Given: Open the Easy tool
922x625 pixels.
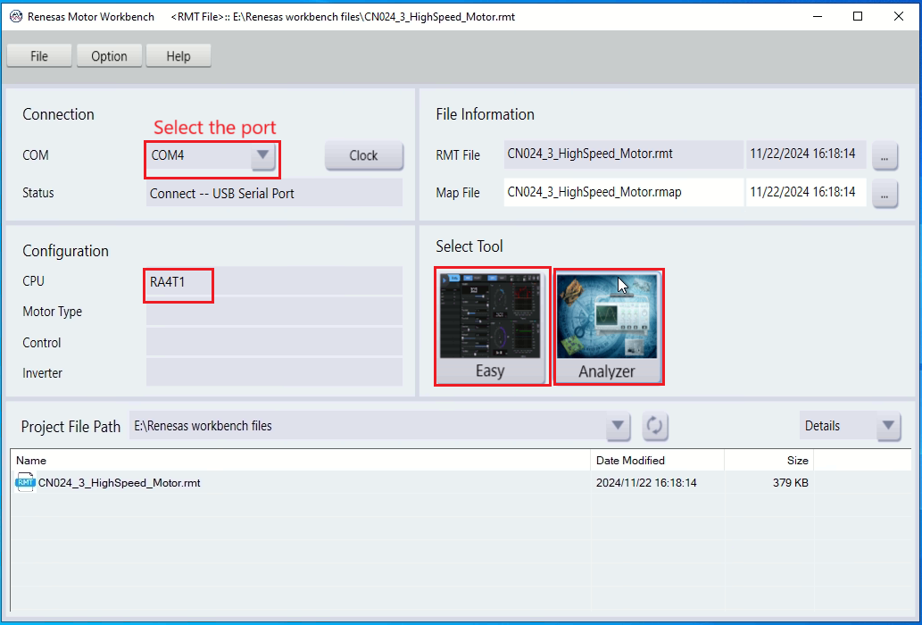Looking at the screenshot, I should pyautogui.click(x=490, y=328).
